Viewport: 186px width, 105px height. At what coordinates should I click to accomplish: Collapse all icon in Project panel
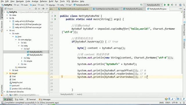(39, 9)
